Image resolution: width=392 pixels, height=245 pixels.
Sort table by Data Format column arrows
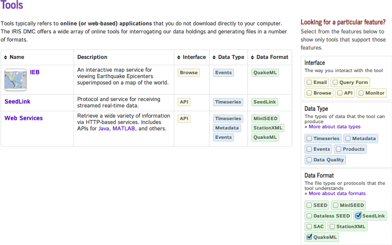coord(252,57)
